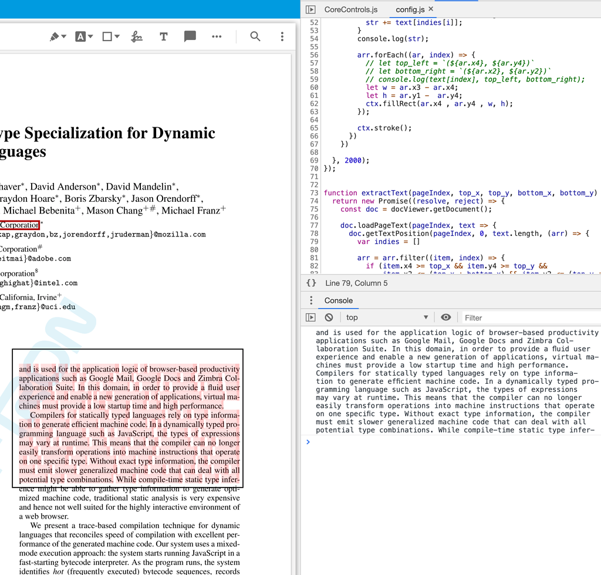The width and height of the screenshot is (601, 575).
Task: Switch to the CoreControls.js tab
Action: [351, 9]
